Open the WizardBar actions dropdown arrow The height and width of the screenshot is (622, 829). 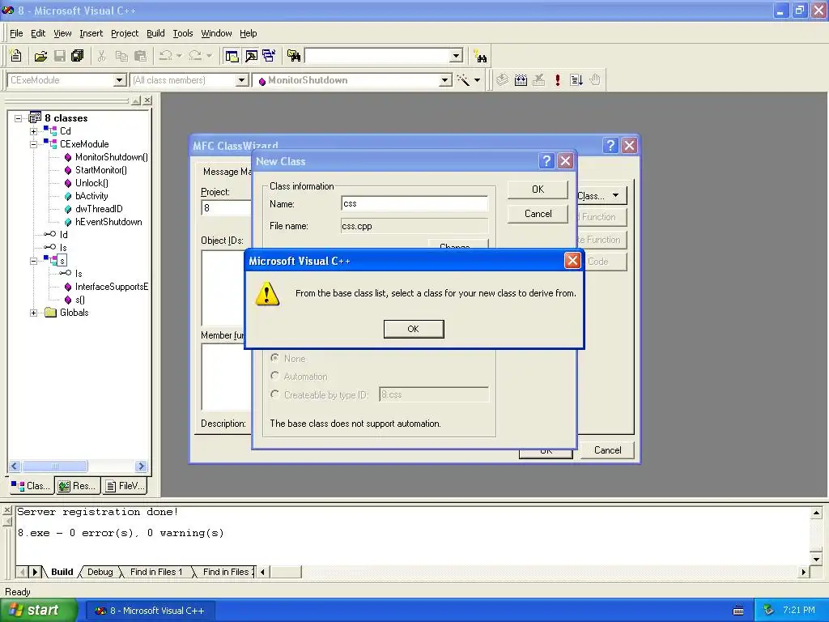click(x=477, y=80)
